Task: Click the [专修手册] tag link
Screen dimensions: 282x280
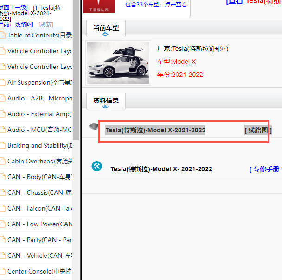Action: tap(265, 169)
